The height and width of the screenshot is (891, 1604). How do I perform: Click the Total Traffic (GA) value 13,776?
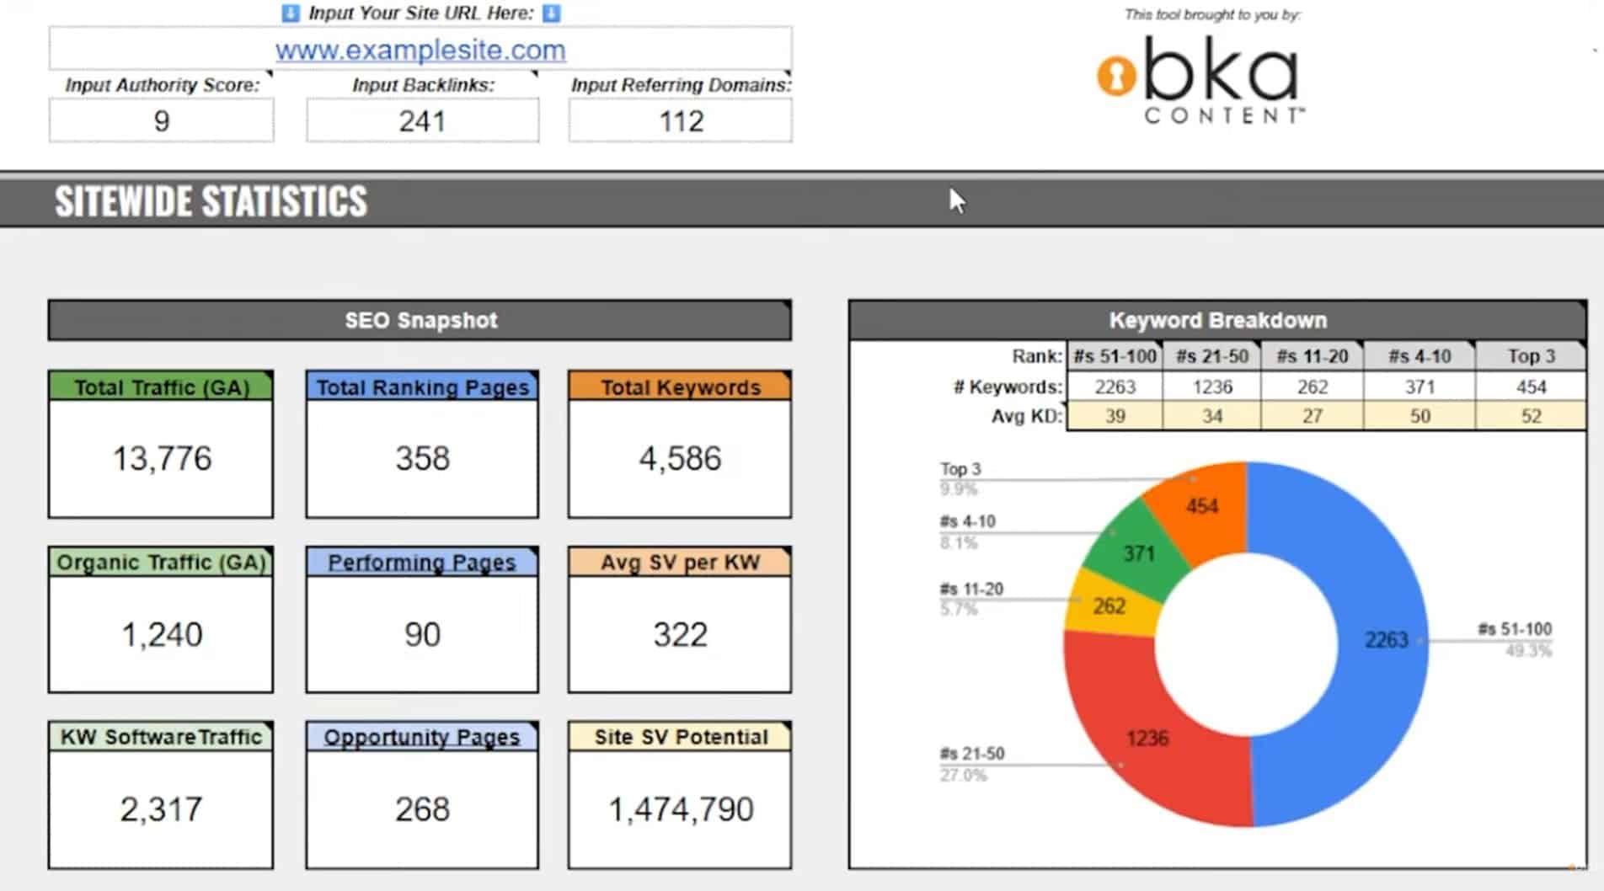tap(162, 458)
